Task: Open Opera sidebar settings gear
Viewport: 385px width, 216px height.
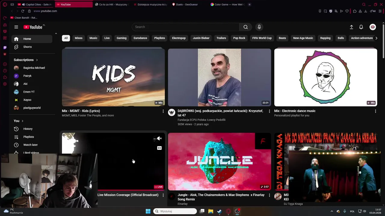Action: pyautogui.click(x=5, y=84)
